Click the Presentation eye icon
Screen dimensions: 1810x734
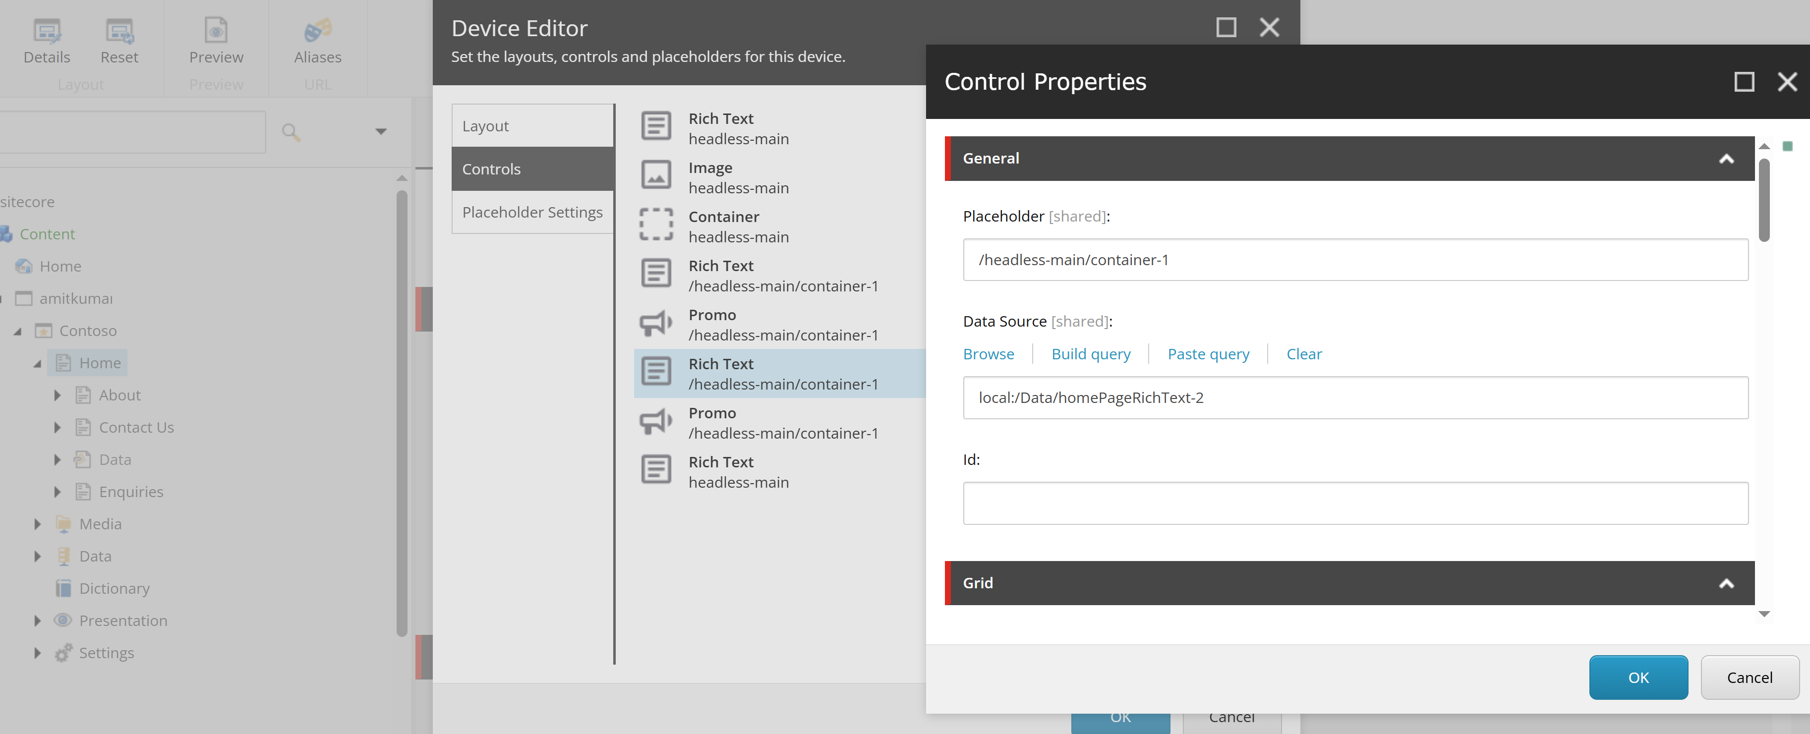[x=63, y=620]
